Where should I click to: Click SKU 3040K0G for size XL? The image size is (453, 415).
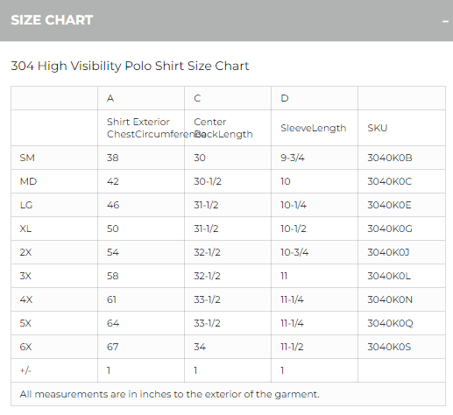click(390, 229)
